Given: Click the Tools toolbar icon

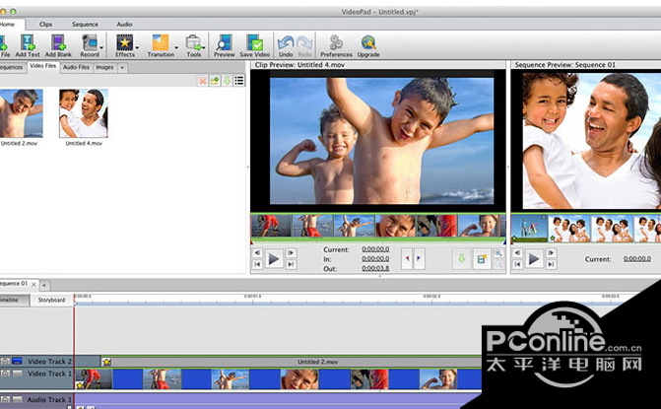Looking at the screenshot, I should pos(193,42).
